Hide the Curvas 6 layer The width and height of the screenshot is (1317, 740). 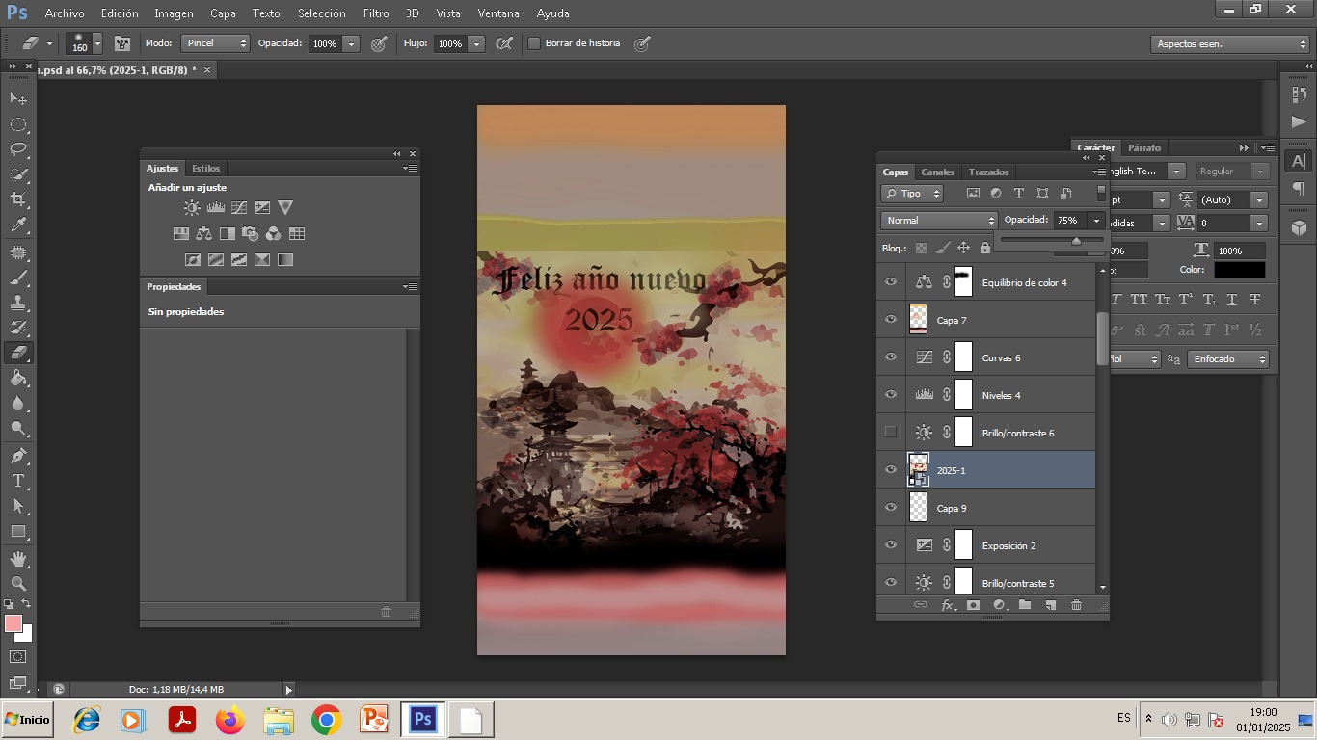pyautogui.click(x=891, y=357)
